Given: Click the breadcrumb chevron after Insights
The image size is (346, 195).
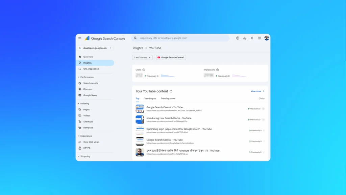Looking at the screenshot, I should (146, 48).
